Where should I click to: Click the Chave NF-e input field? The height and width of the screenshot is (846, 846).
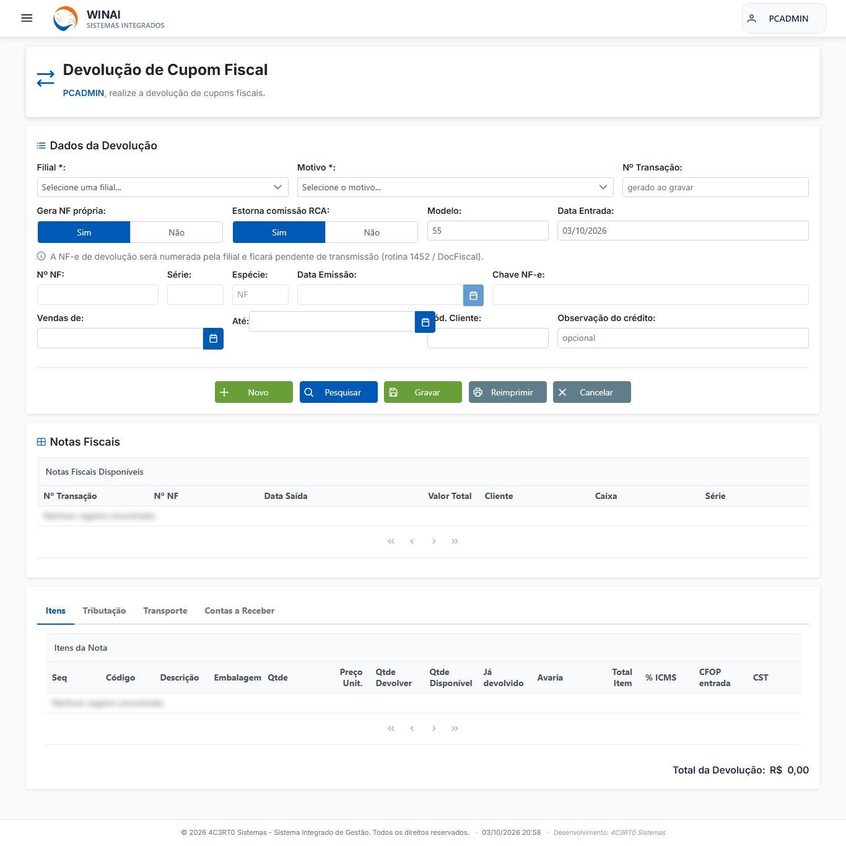coord(650,295)
